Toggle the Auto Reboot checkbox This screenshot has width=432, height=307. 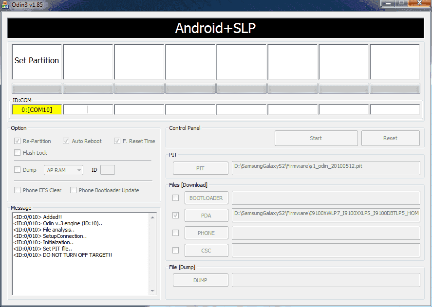[x=66, y=141]
